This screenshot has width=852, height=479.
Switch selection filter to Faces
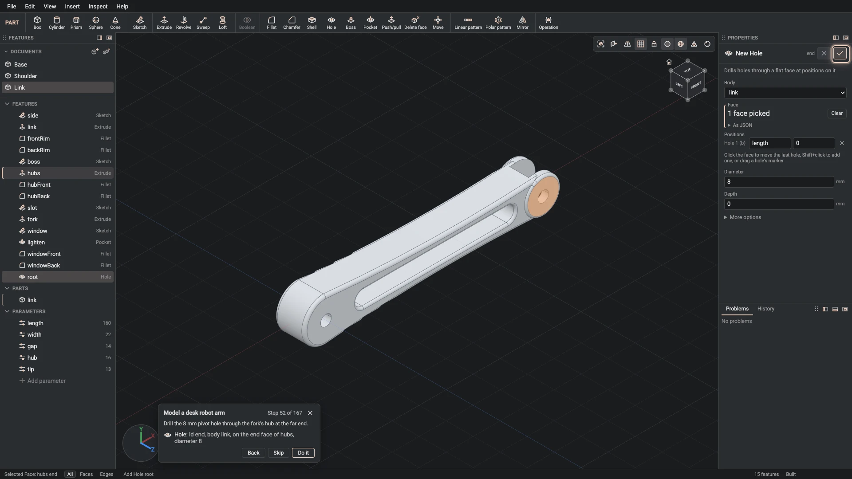[86, 474]
